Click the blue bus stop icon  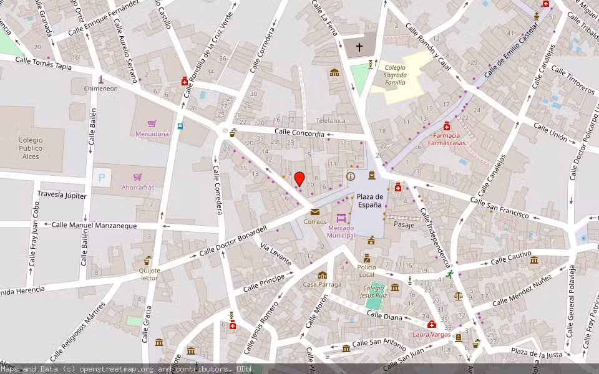pyautogui.click(x=180, y=127)
